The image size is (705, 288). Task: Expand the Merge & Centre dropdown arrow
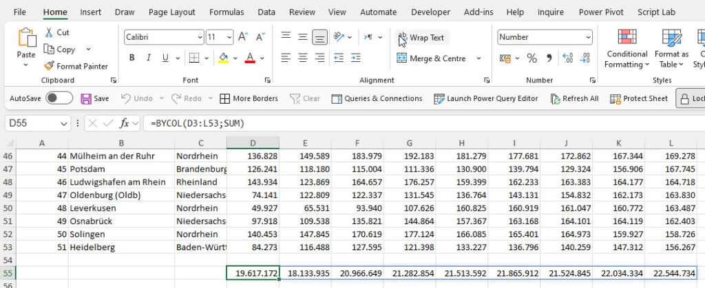479,58
